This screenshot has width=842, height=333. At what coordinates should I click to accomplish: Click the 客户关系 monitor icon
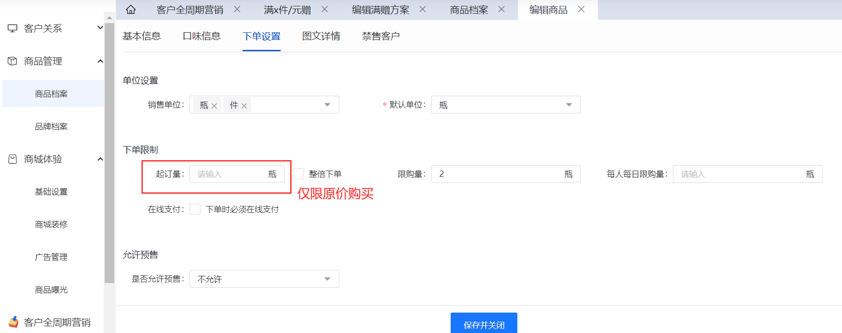tap(13, 29)
